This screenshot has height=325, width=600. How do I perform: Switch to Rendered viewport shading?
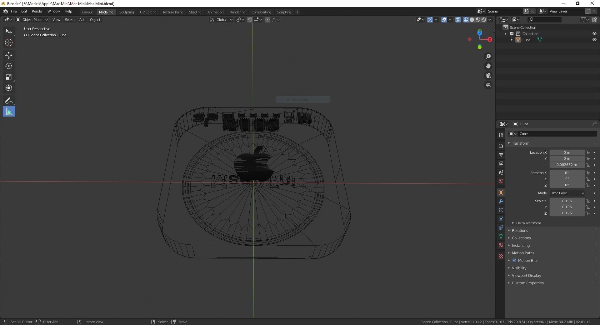point(484,20)
